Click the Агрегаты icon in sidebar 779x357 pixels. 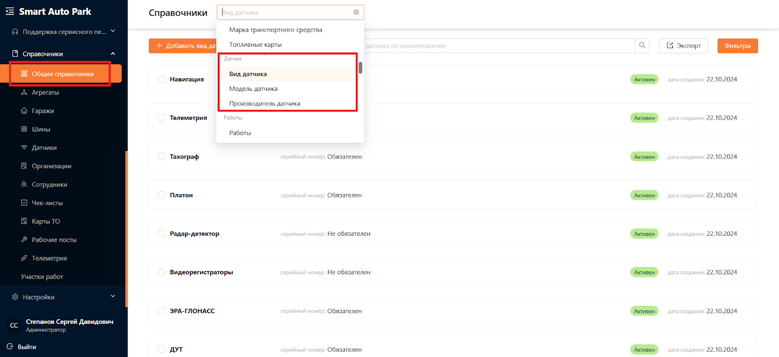click(24, 92)
